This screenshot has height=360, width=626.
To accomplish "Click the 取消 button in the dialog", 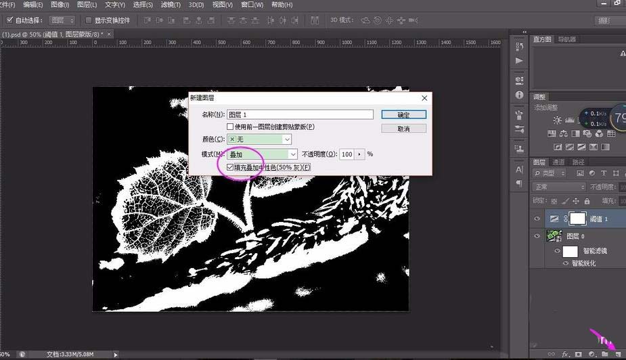I will 403,128.
